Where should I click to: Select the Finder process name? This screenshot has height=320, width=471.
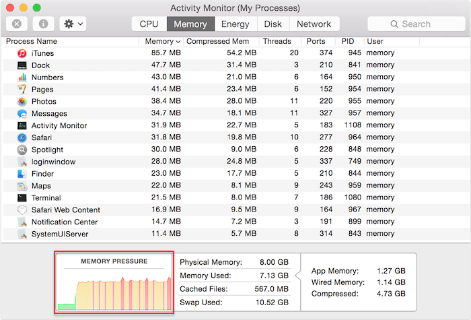tap(42, 174)
